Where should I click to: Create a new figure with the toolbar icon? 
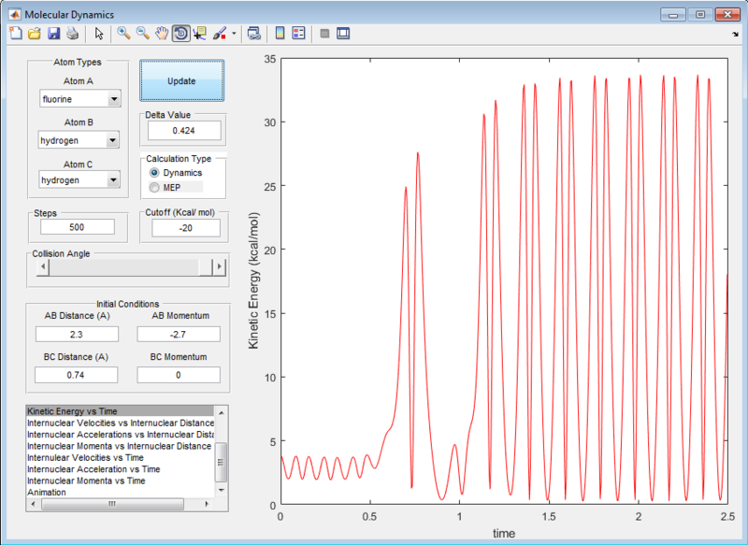tap(16, 34)
